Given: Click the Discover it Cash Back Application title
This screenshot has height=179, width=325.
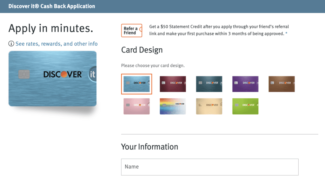Looking at the screenshot, I should [52, 6].
